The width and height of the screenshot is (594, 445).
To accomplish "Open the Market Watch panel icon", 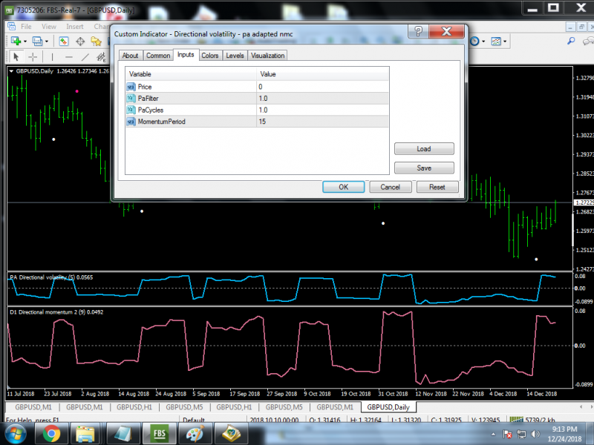I will pos(64,41).
